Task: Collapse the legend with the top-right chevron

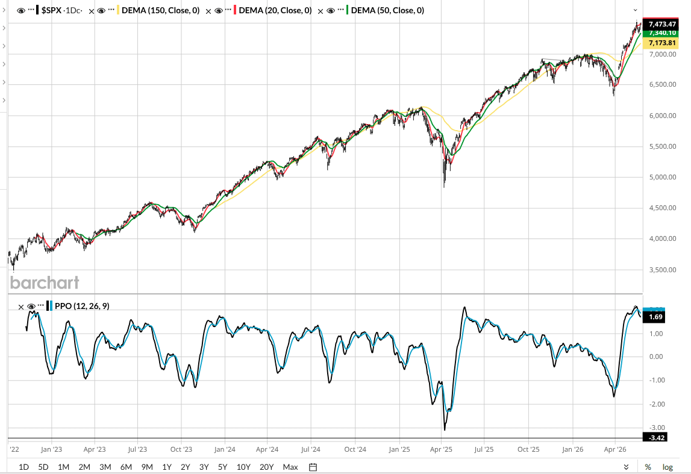Action: point(635,10)
